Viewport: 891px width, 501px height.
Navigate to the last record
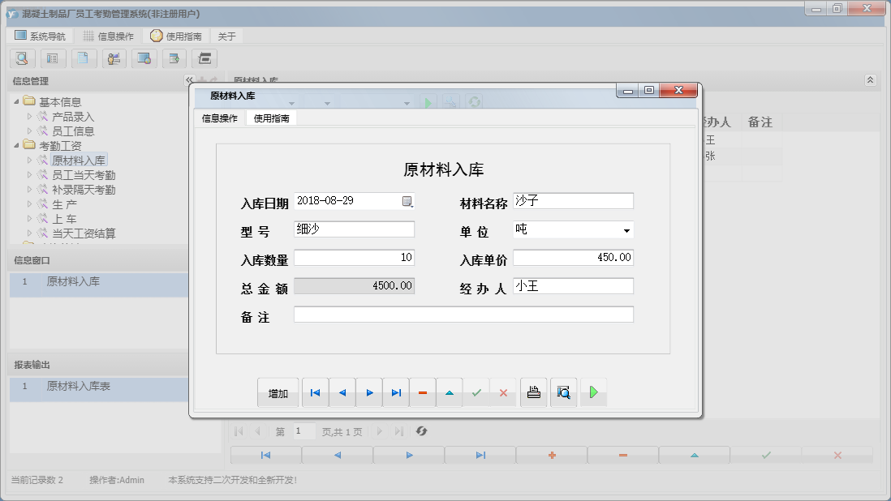click(396, 392)
